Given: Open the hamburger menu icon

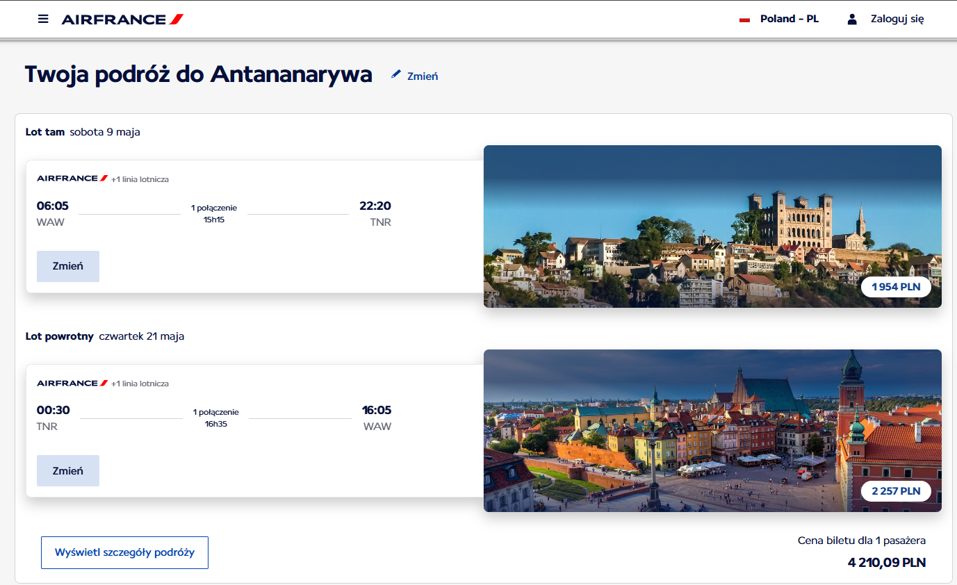Looking at the screenshot, I should pyautogui.click(x=43, y=19).
